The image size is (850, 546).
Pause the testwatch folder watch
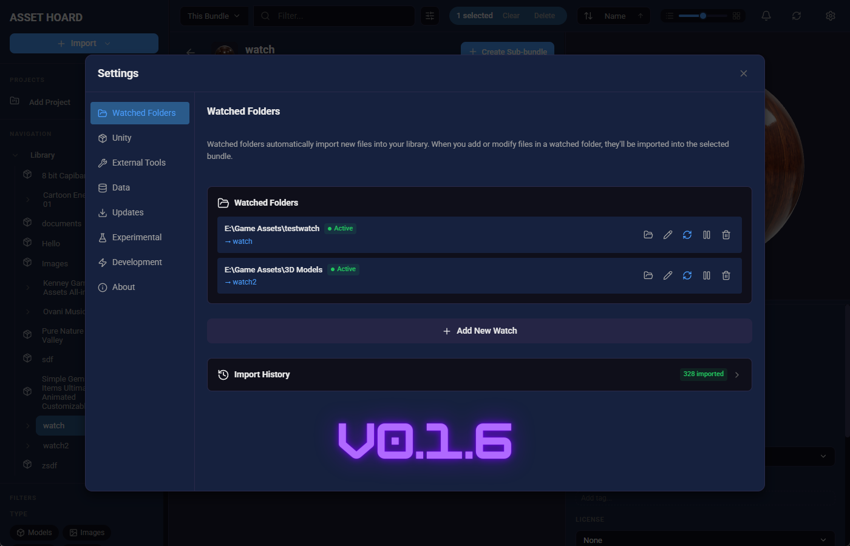pyautogui.click(x=707, y=235)
